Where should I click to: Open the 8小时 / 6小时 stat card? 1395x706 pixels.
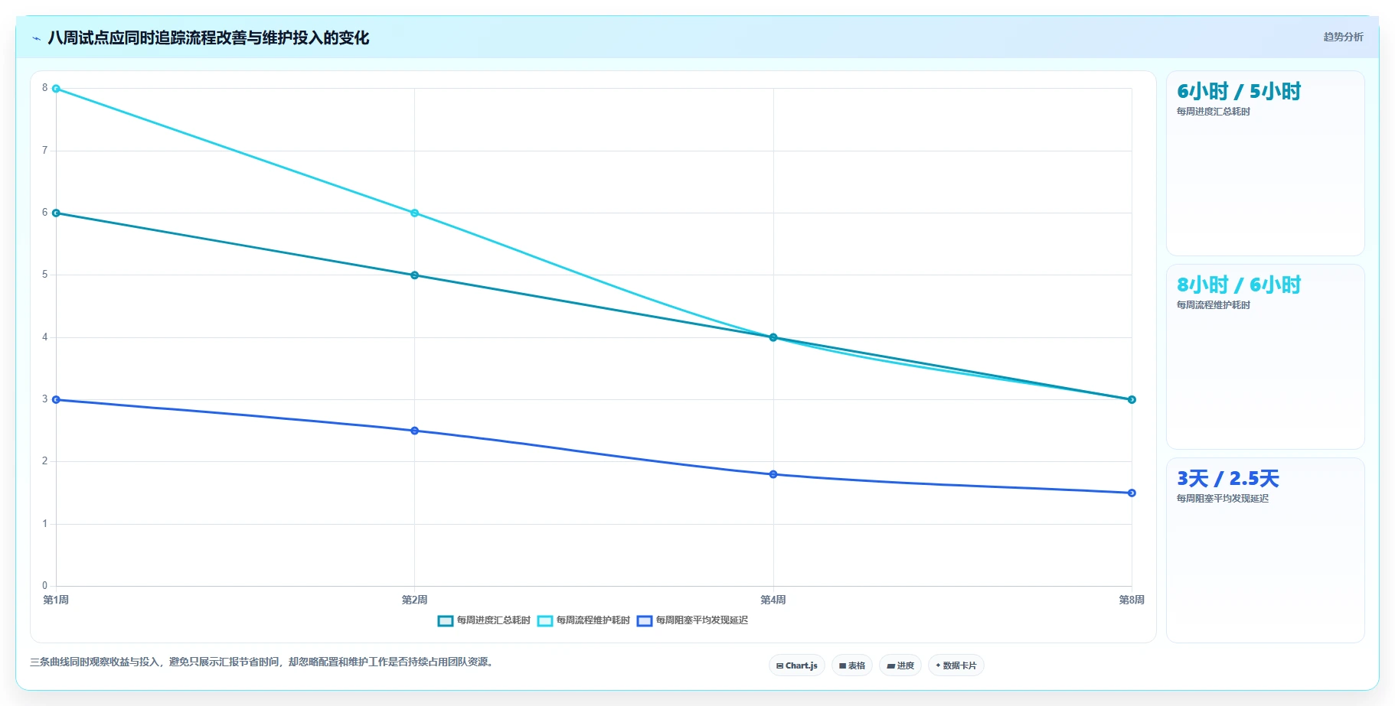(x=1265, y=357)
